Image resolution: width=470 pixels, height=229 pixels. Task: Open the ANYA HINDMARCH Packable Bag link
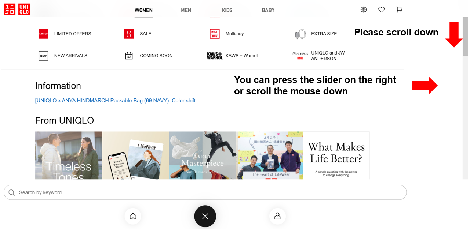click(x=115, y=100)
